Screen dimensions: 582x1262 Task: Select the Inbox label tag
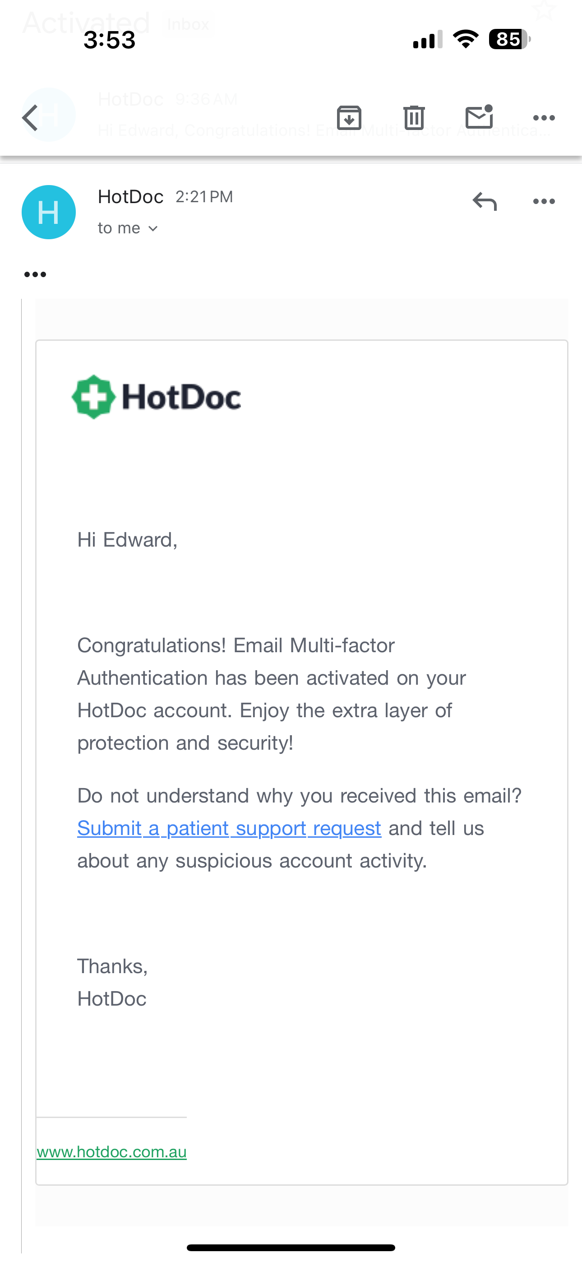tap(188, 24)
